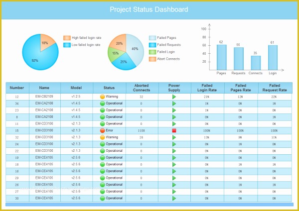Image resolution: width=299 pixels, height=211 pixels.
Task: Click the green power supply arrow in row 26
Action: pos(174,185)
